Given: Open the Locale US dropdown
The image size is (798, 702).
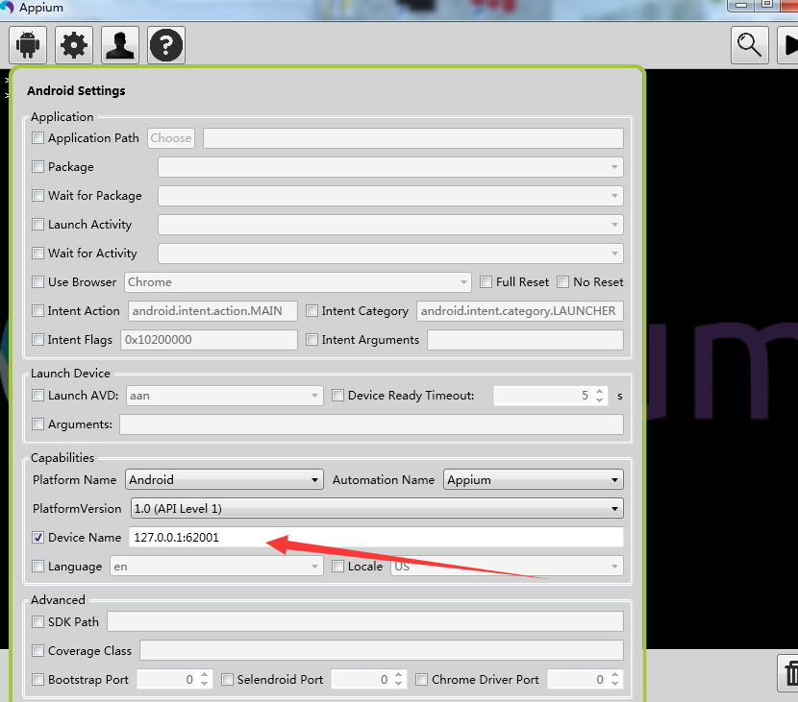Looking at the screenshot, I should pos(507,567).
